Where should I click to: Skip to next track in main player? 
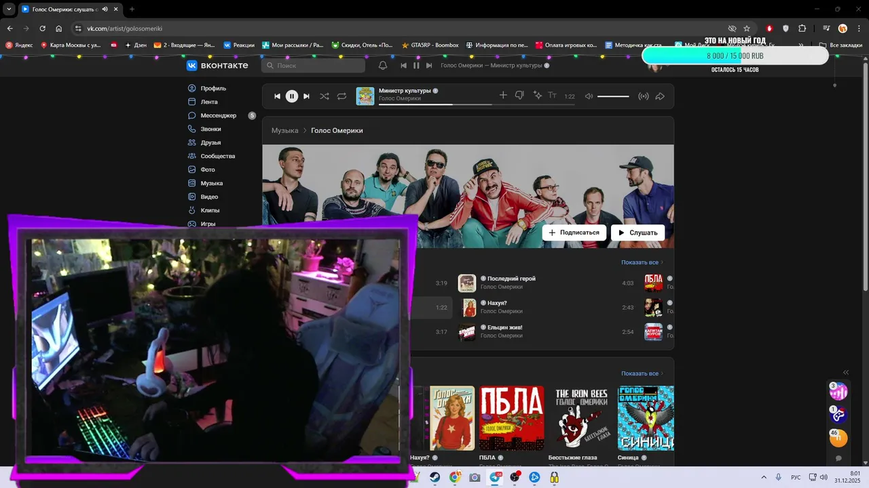(306, 96)
